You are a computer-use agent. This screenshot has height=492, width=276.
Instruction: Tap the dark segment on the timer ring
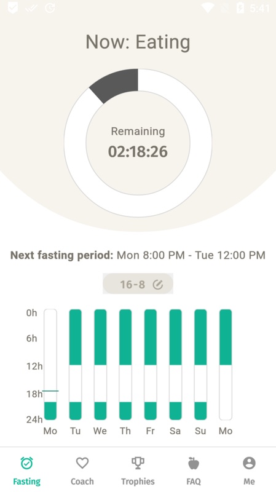pos(116,84)
